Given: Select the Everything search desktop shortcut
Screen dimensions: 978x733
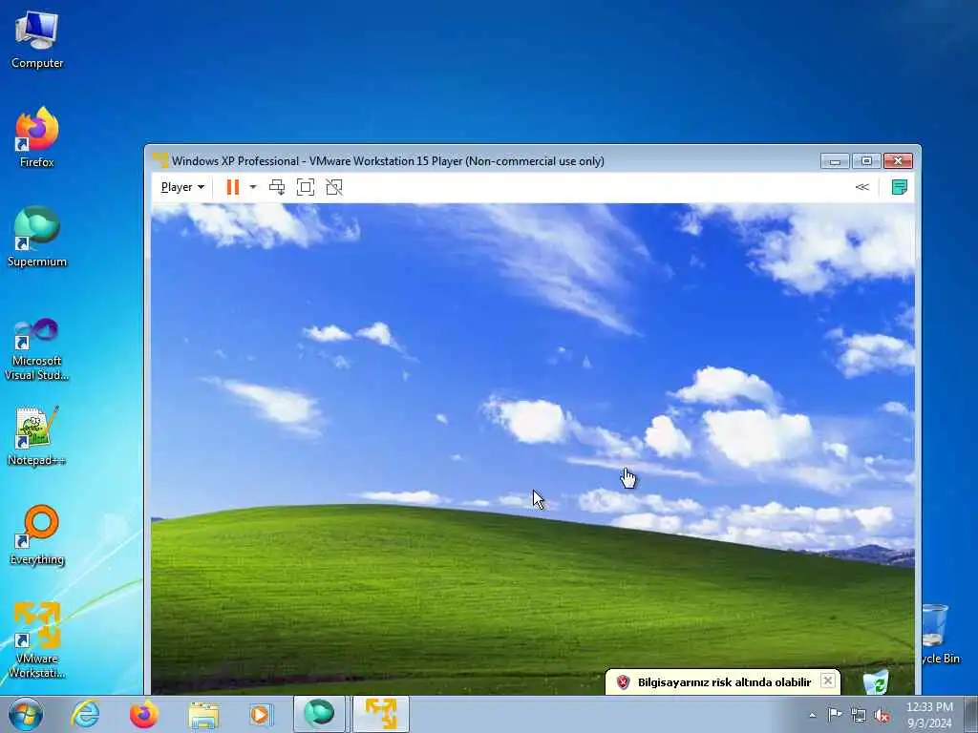Looking at the screenshot, I should [37, 534].
